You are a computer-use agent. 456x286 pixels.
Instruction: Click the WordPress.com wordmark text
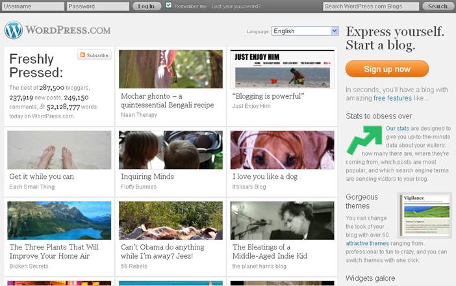point(68,31)
